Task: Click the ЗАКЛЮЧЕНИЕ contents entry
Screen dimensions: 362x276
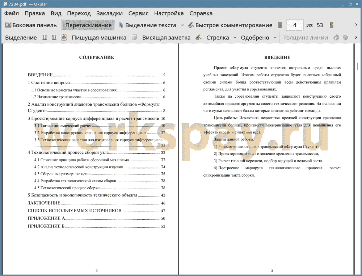Action: point(97,203)
